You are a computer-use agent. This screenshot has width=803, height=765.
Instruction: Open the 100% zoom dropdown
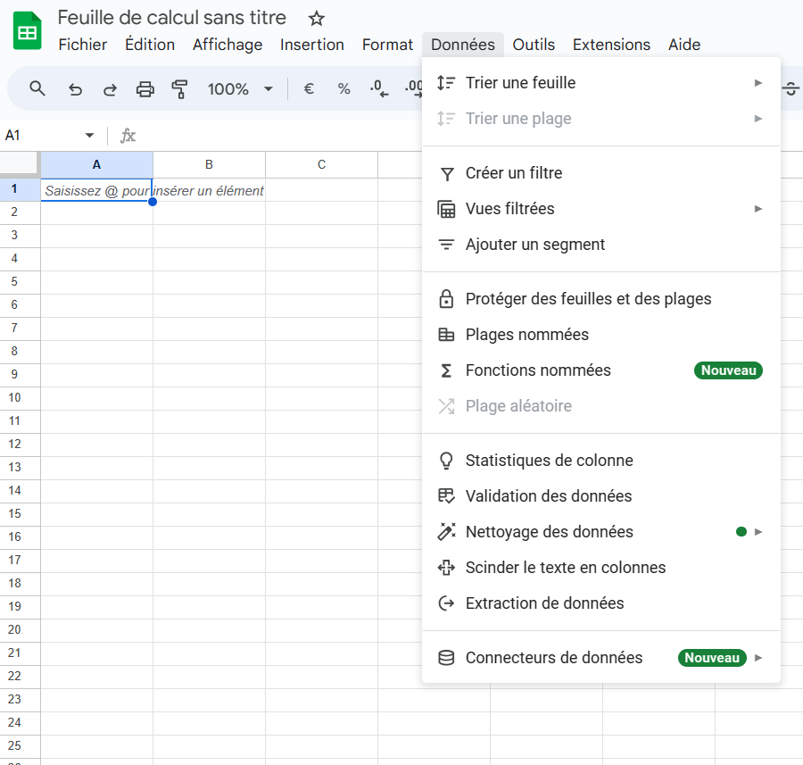tap(239, 89)
